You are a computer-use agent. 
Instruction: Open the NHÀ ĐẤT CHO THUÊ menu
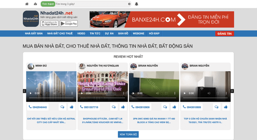tap(60, 34)
